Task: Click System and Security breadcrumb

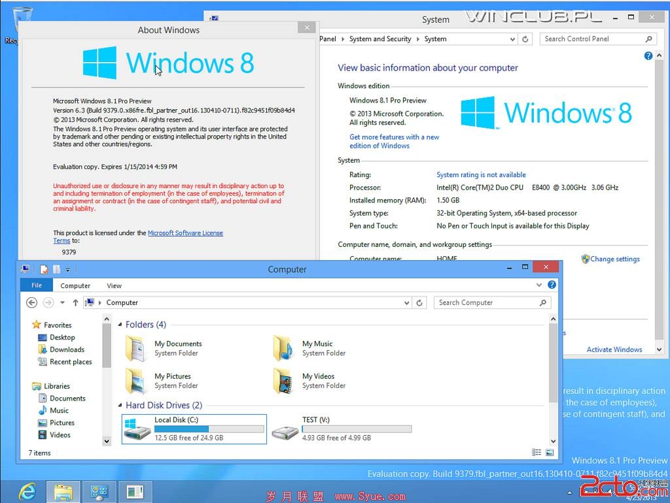Action: click(x=380, y=39)
